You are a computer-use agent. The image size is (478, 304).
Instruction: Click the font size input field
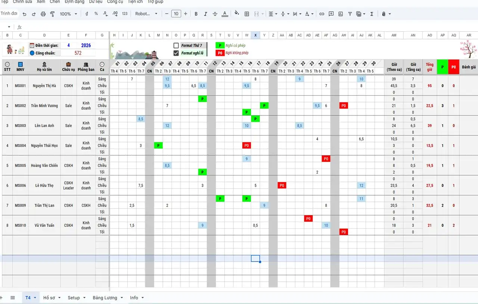176,14
